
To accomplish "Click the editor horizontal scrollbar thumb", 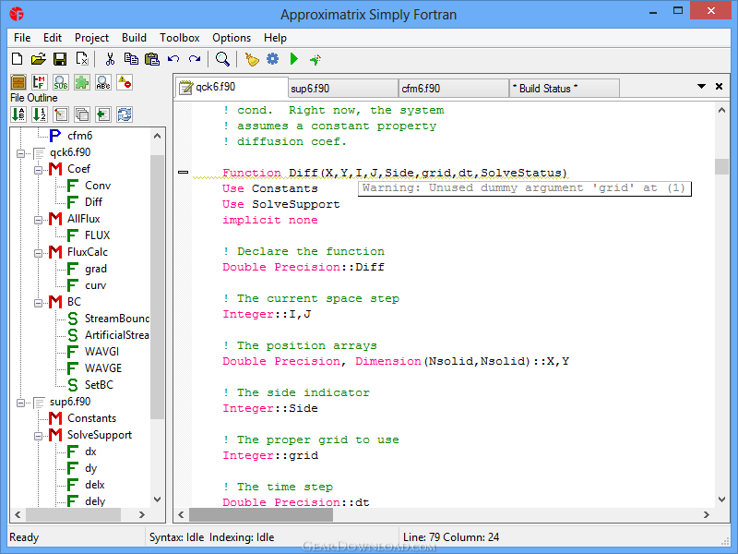I will pyautogui.click(x=261, y=515).
